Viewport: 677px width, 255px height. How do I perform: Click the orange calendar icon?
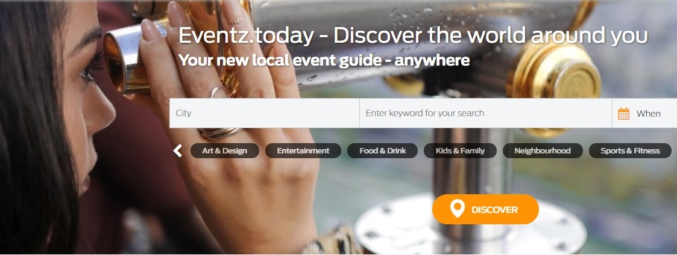[x=623, y=114]
